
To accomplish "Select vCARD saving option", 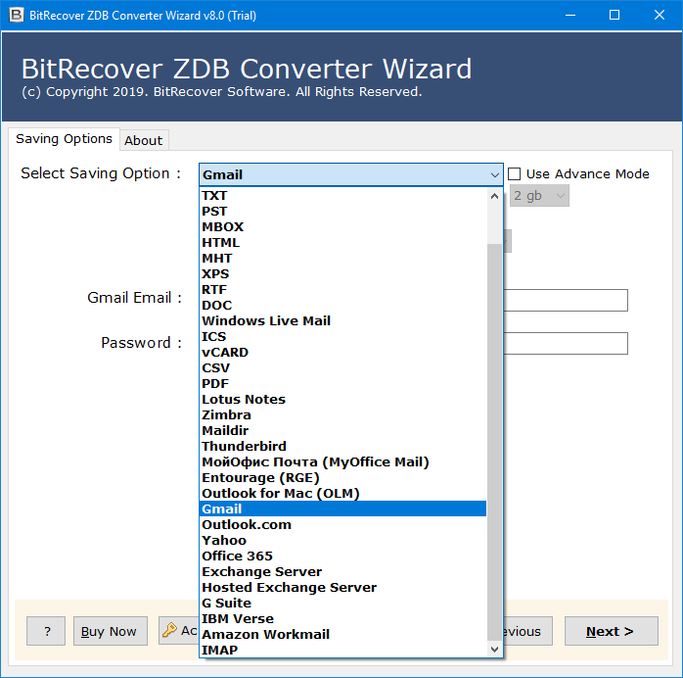I will click(x=342, y=353).
